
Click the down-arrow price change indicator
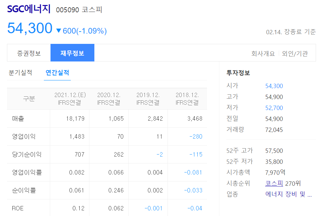click(x=58, y=31)
